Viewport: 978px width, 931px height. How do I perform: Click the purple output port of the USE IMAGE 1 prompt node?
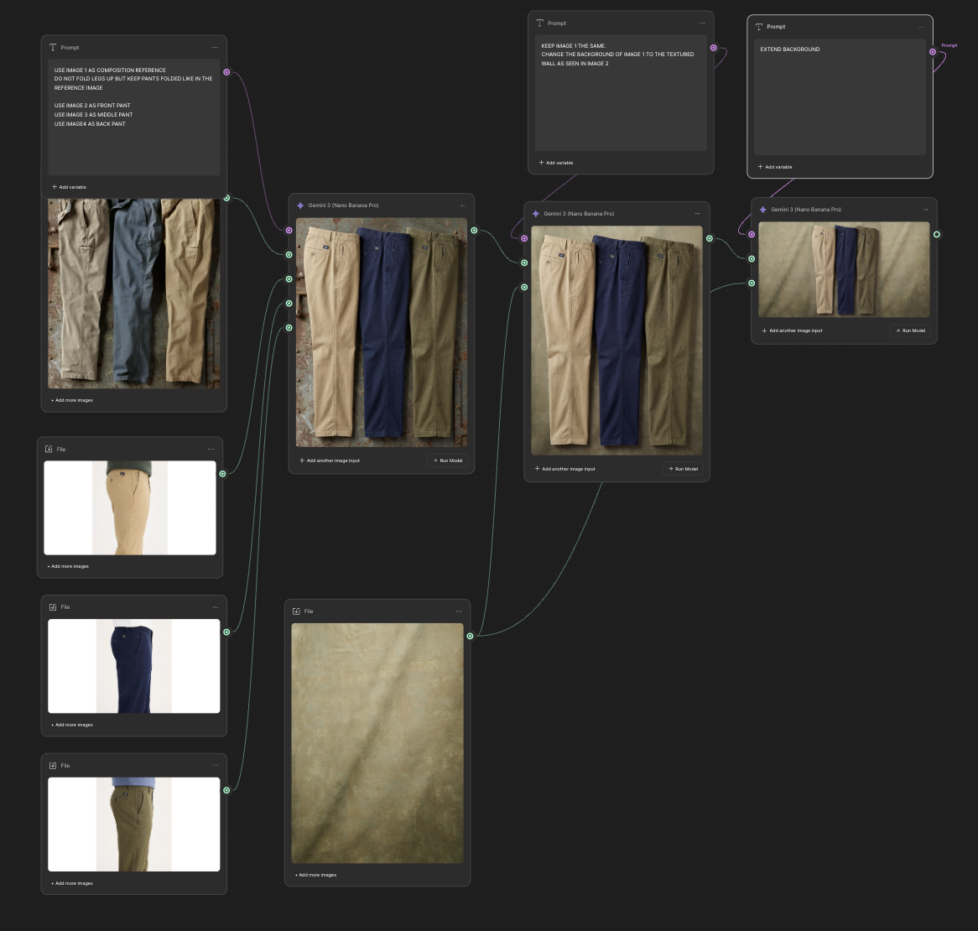226,72
